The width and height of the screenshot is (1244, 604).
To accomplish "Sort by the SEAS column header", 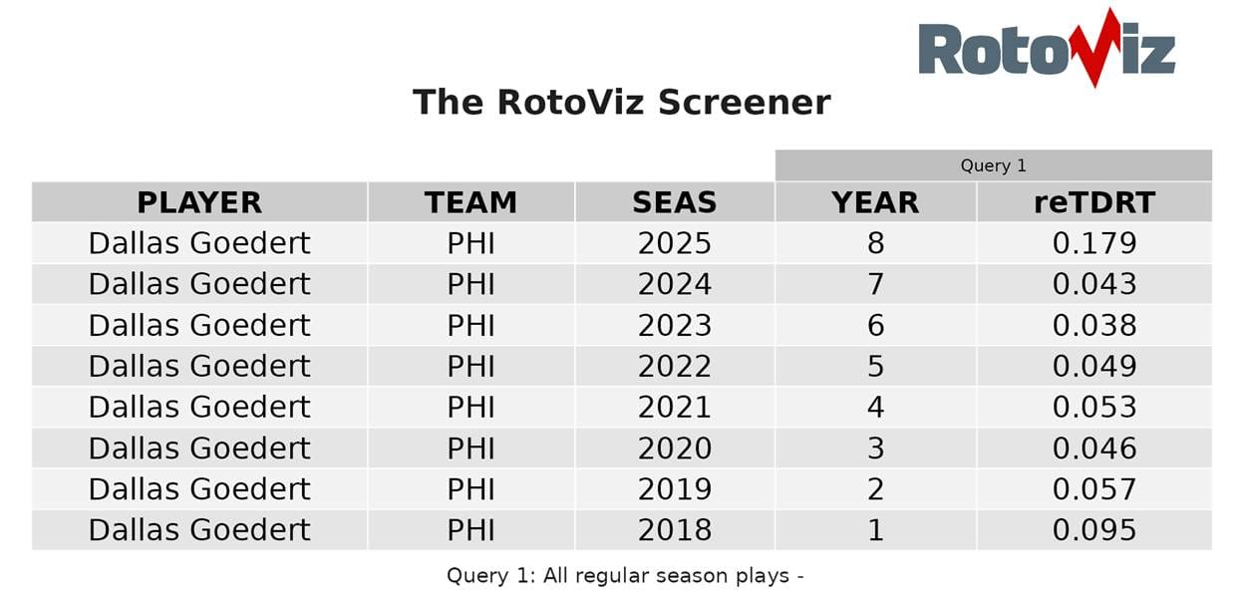I will point(674,202).
